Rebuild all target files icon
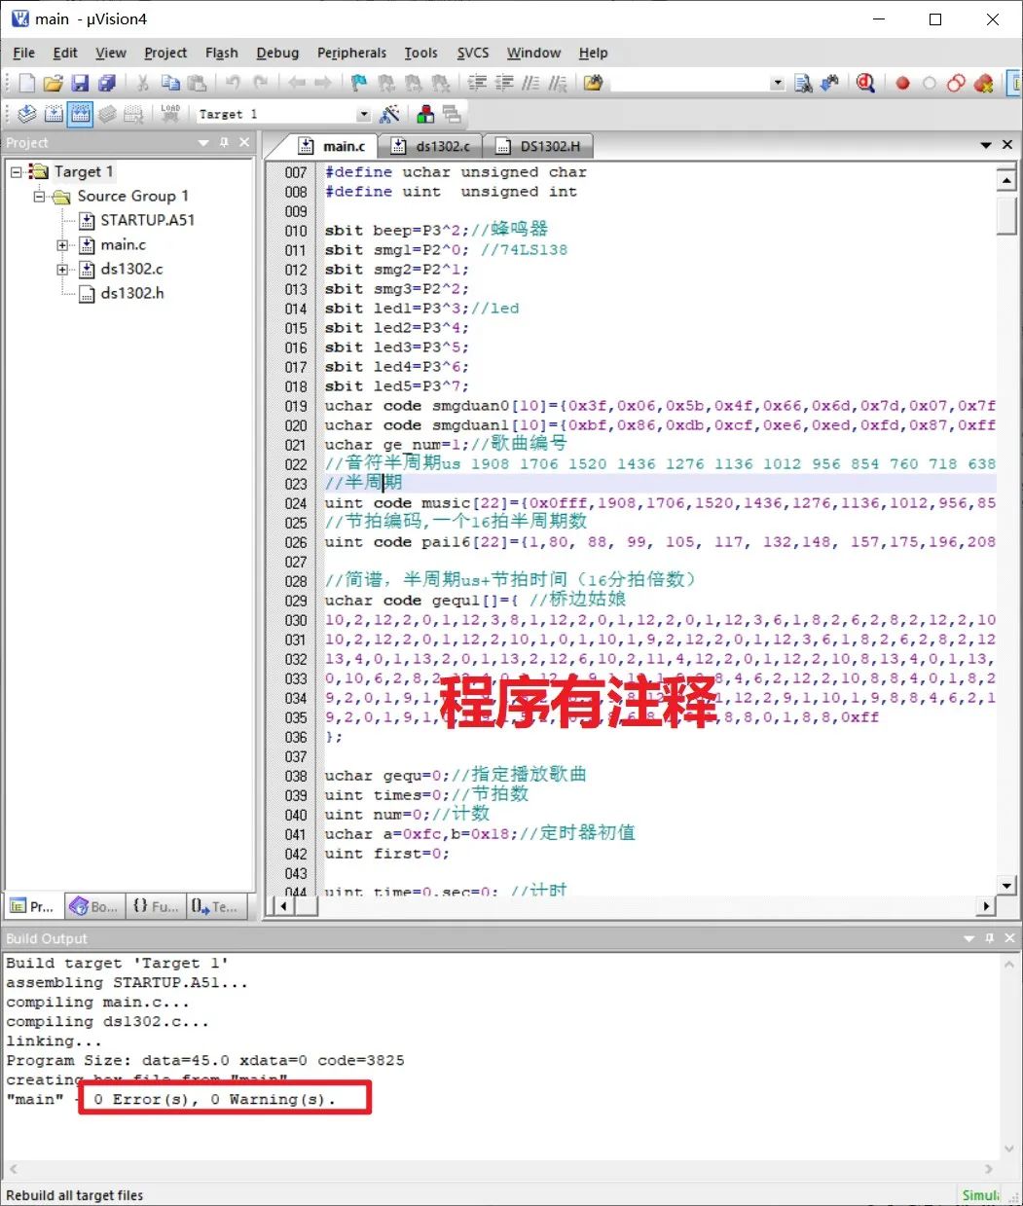Screen dimensions: 1023x1206 (x=81, y=115)
